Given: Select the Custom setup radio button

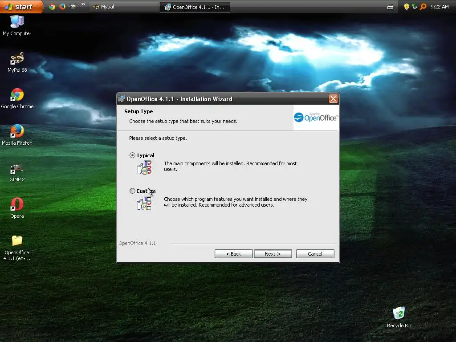Looking at the screenshot, I should tap(132, 191).
